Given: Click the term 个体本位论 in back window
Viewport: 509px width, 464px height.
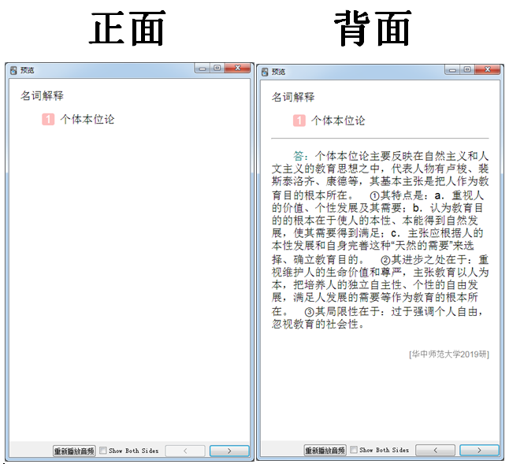Looking at the screenshot, I should 338,121.
